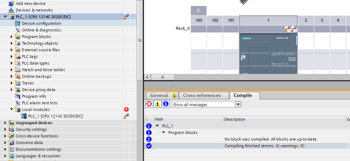Collapse PLC_1 row in the Compile messages
The image size is (350, 161).
[x=157, y=126]
